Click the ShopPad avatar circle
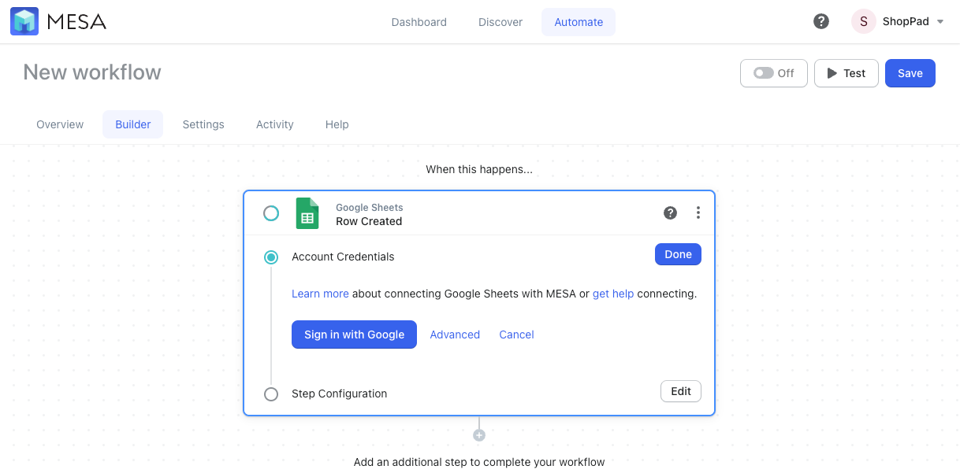This screenshot has height=473, width=960. click(863, 21)
